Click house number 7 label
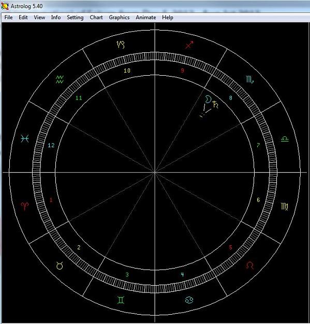This screenshot has height=324, width=310. click(258, 145)
